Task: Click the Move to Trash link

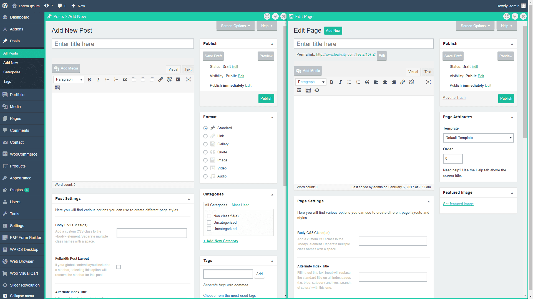Action: 454,97
